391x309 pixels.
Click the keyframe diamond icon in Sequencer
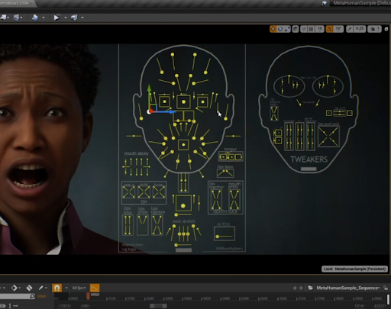tap(14, 288)
